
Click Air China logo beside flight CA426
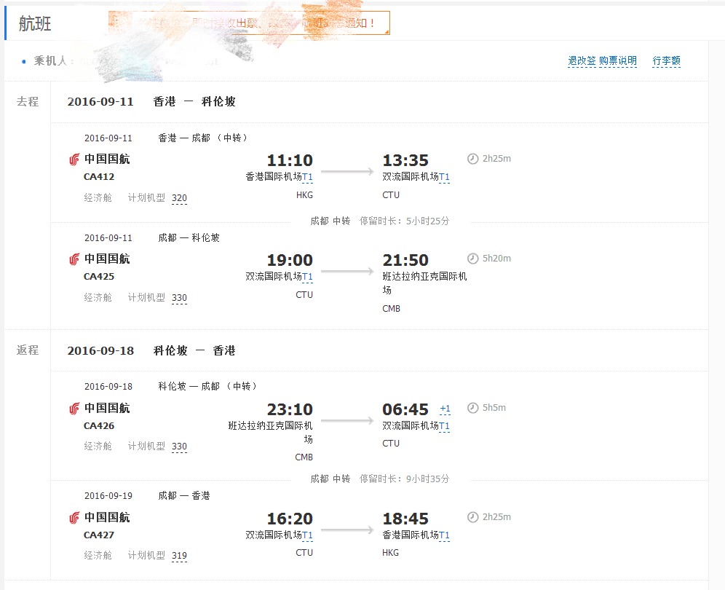74,409
